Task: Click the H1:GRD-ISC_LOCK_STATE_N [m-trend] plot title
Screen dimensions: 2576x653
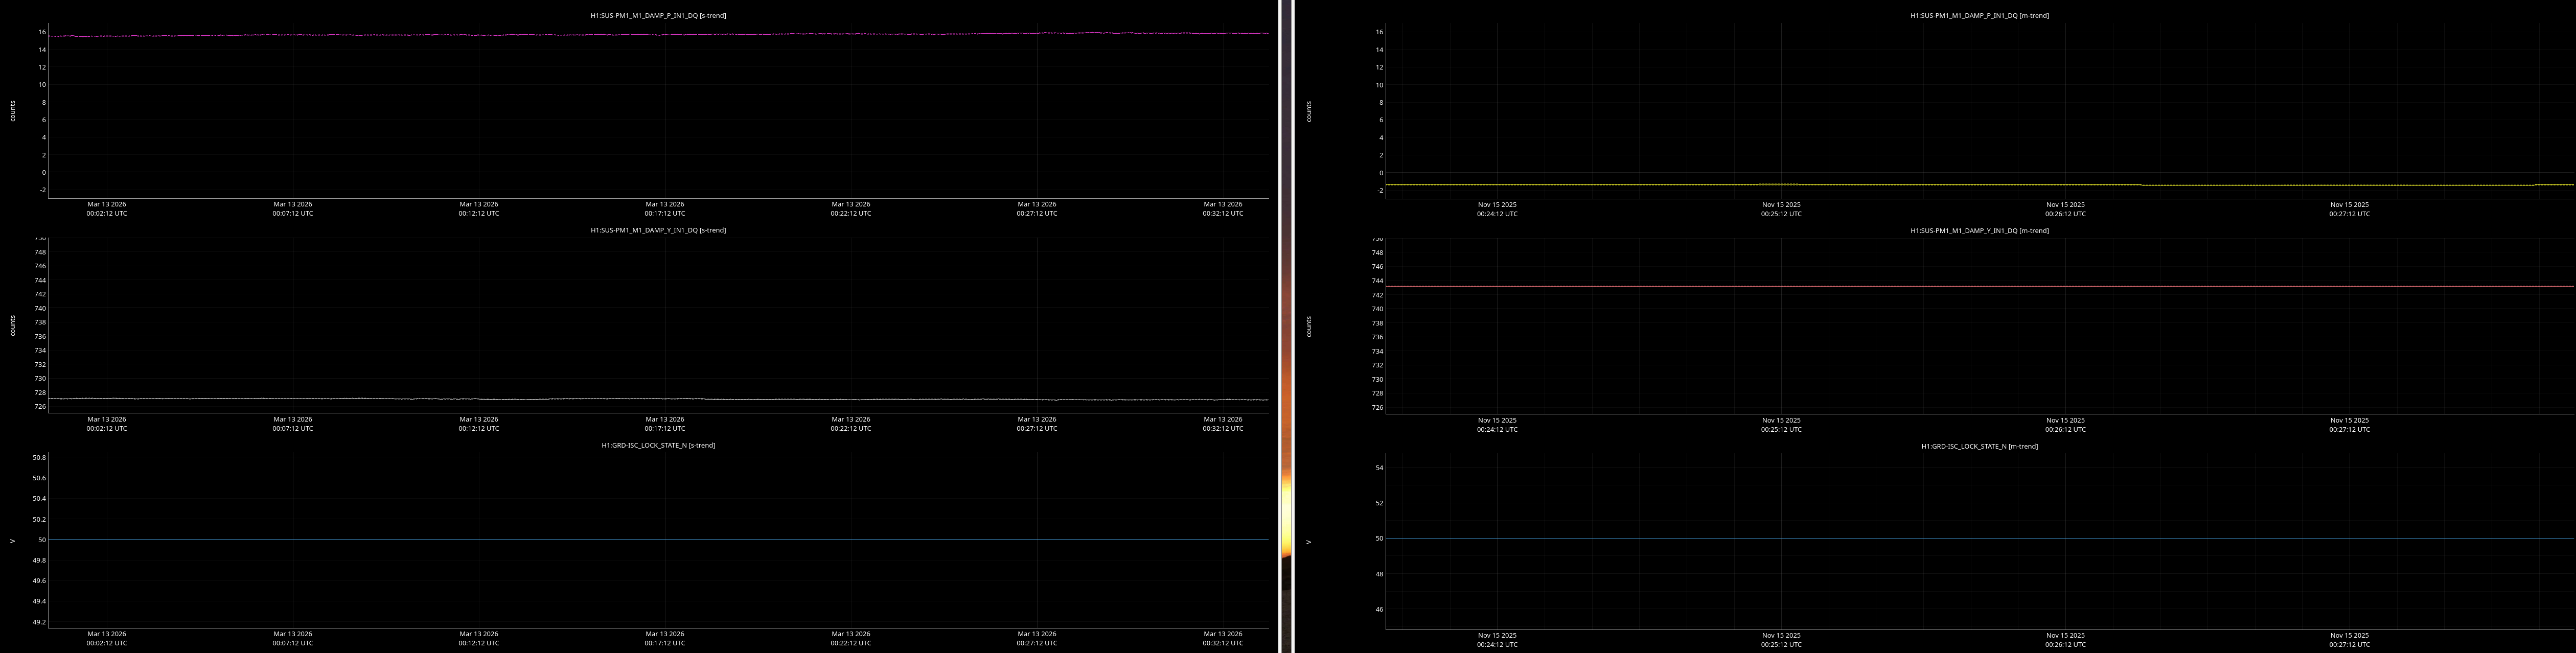Action: coord(1979,446)
